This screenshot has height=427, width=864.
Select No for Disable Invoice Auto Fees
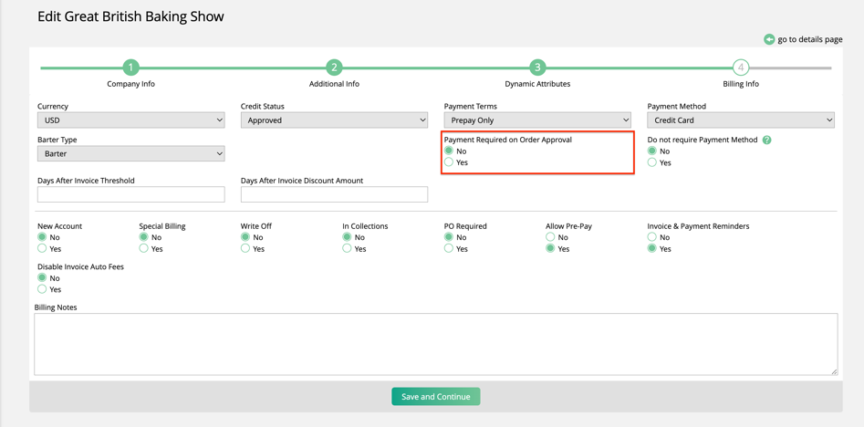42,277
